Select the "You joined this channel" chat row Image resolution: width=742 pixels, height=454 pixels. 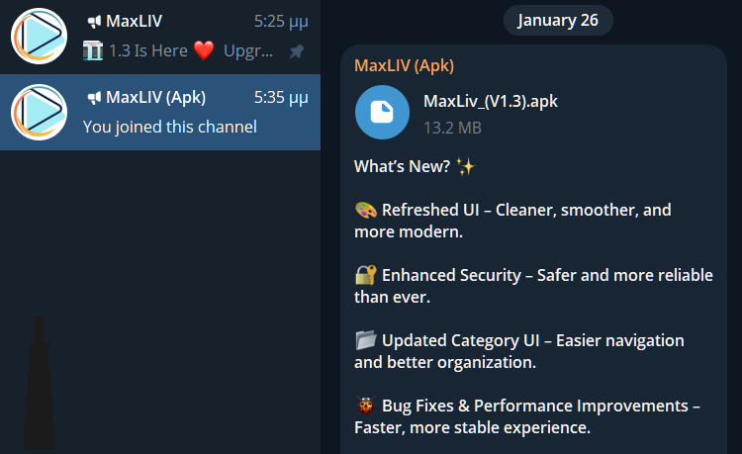tap(170, 127)
